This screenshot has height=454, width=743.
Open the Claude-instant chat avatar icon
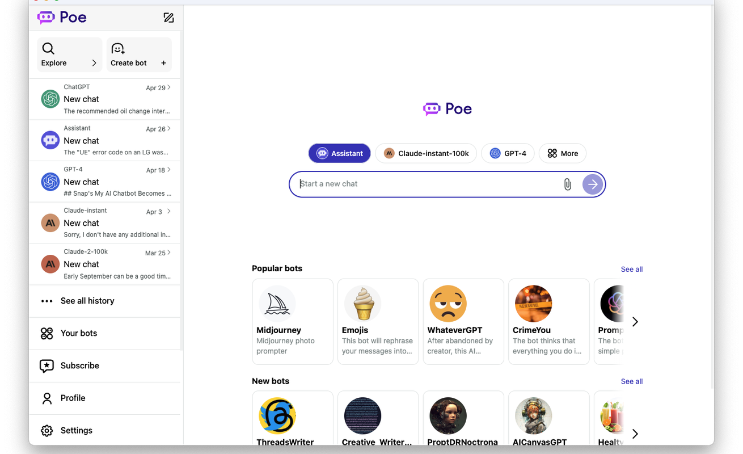pos(50,223)
